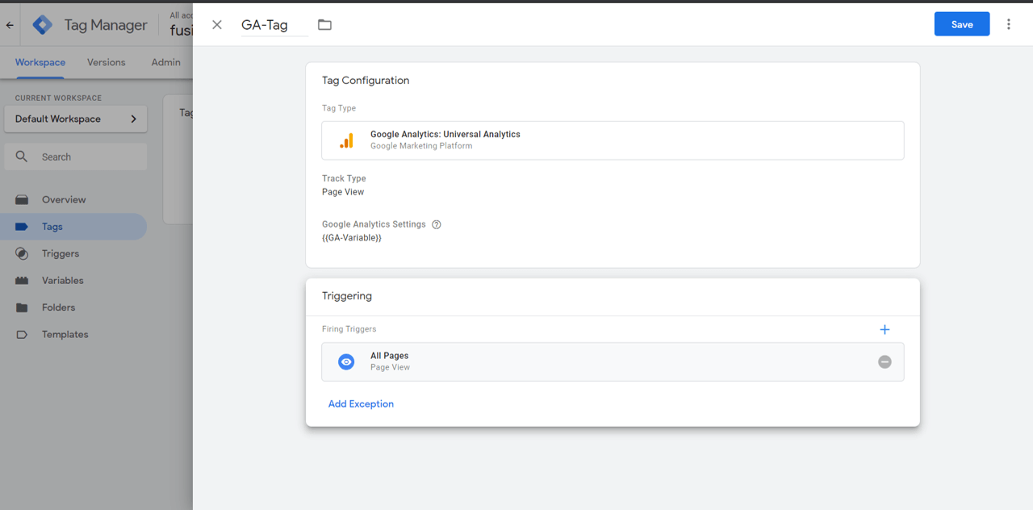Save the GA-Tag configuration
The image size is (1033, 510).
pyautogui.click(x=962, y=24)
